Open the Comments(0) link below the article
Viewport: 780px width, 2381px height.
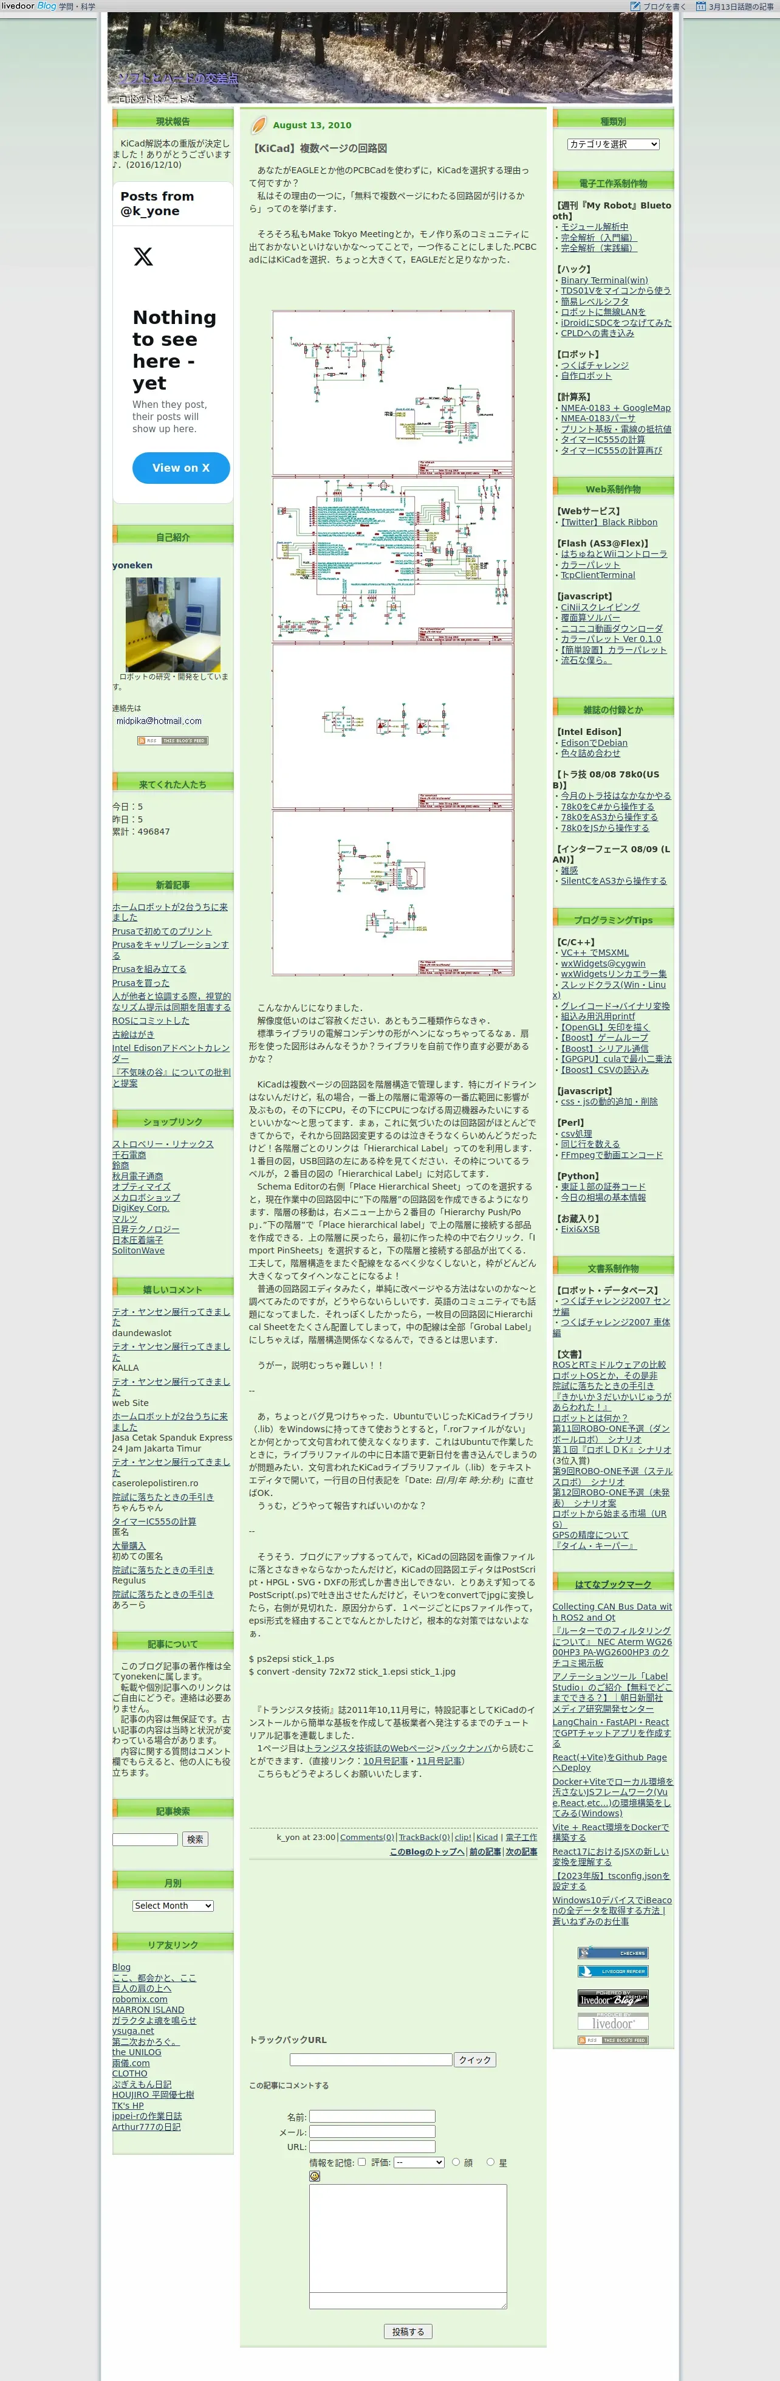[367, 1838]
